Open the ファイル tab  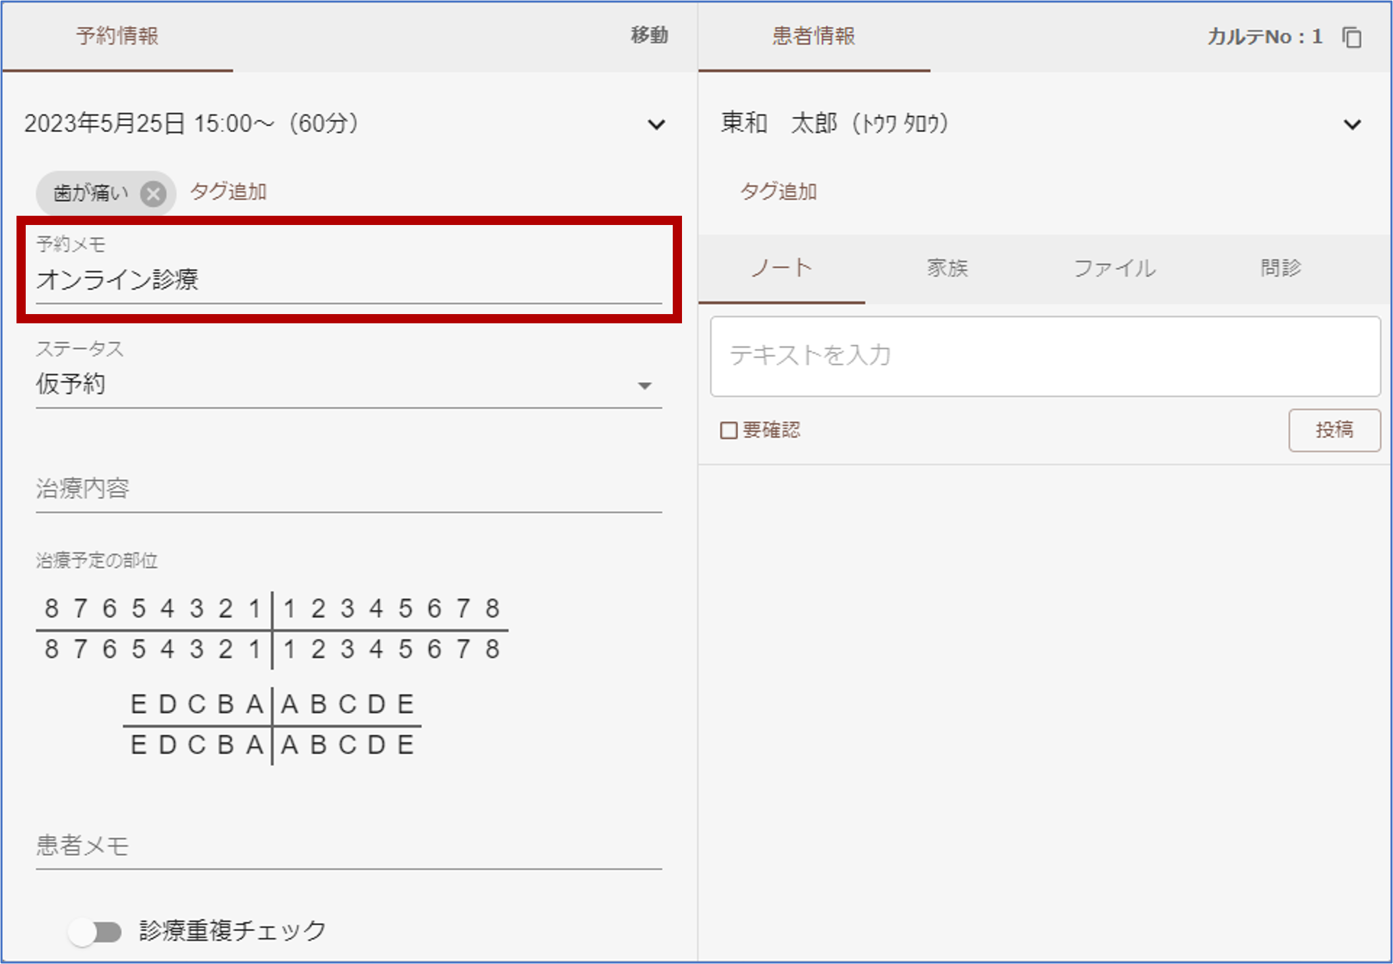(x=1114, y=269)
